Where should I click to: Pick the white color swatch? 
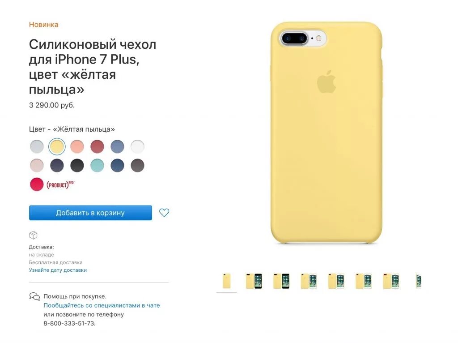138,146
